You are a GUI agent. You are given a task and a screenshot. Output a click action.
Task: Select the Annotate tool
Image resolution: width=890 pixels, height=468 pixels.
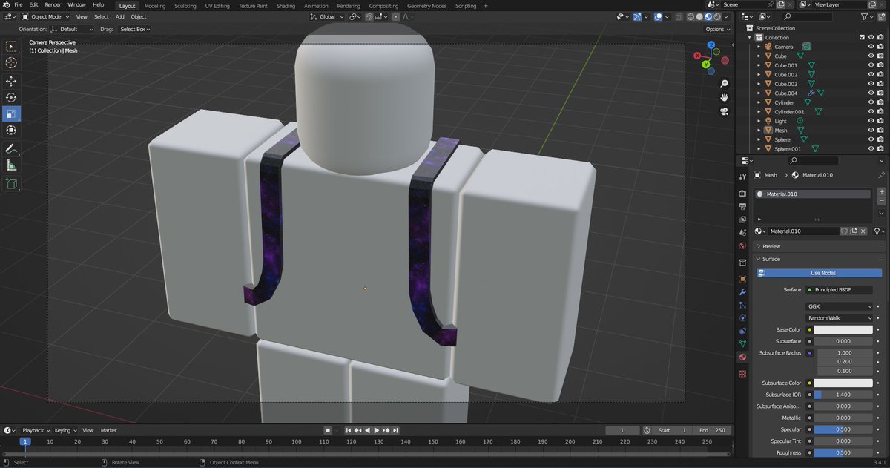[11, 149]
